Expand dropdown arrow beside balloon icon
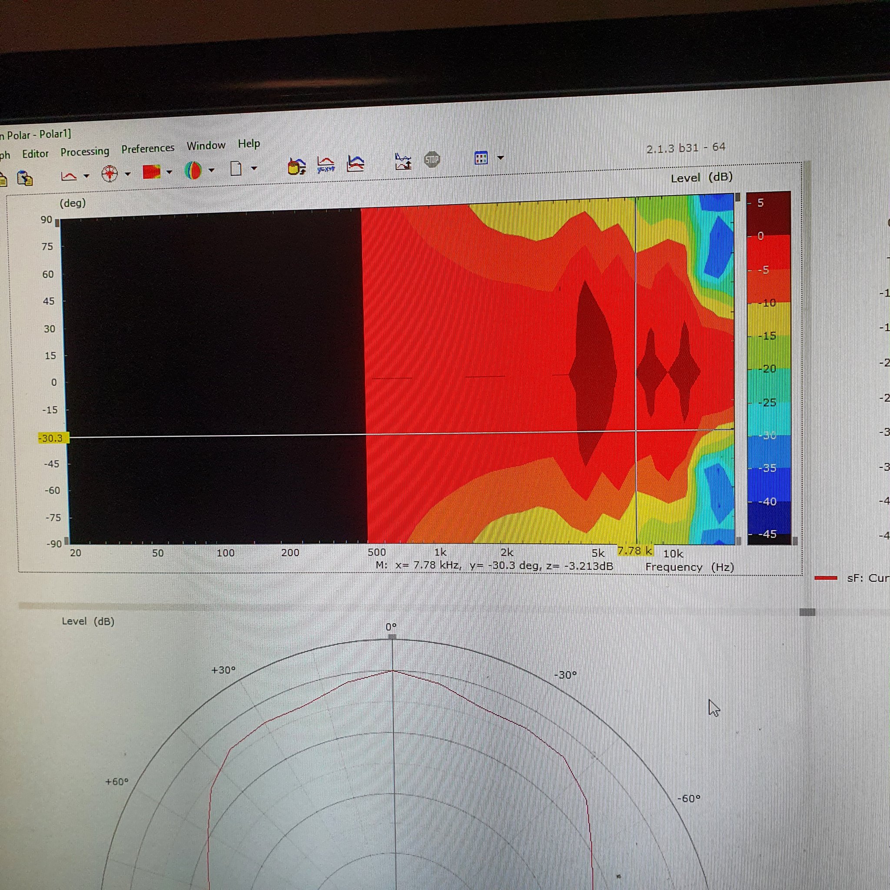This screenshot has width=890, height=890. (212, 170)
